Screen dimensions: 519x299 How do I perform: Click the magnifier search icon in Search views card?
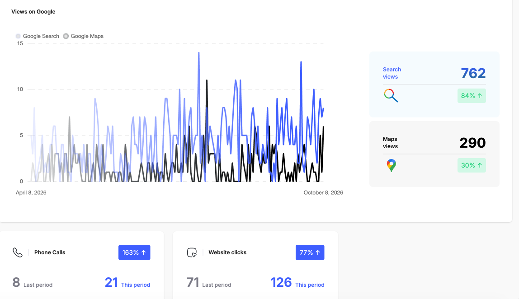coord(391,96)
